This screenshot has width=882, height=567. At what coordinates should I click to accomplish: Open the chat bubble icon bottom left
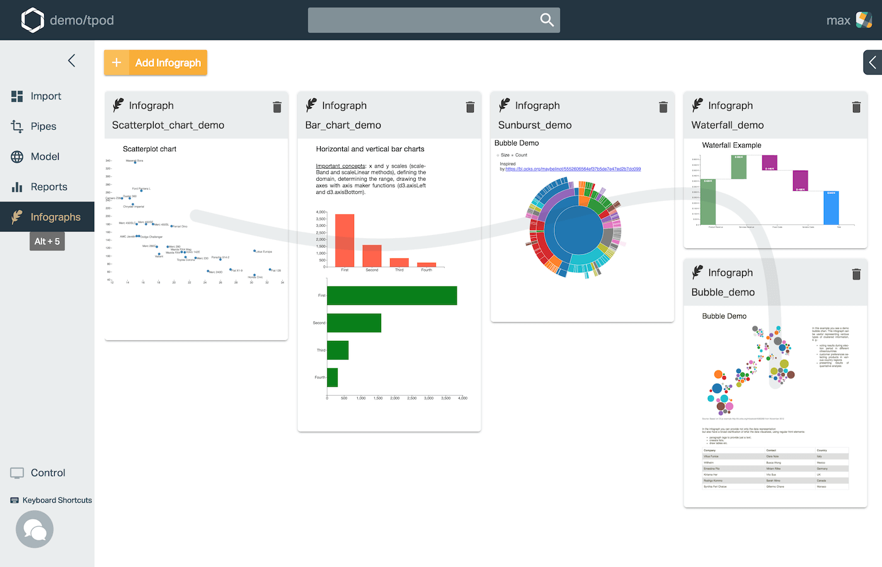34,529
